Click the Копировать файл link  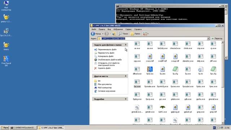tap(106, 56)
